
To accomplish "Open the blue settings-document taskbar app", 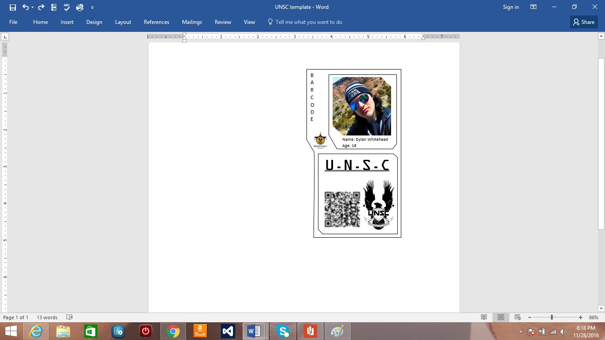I will [118, 331].
